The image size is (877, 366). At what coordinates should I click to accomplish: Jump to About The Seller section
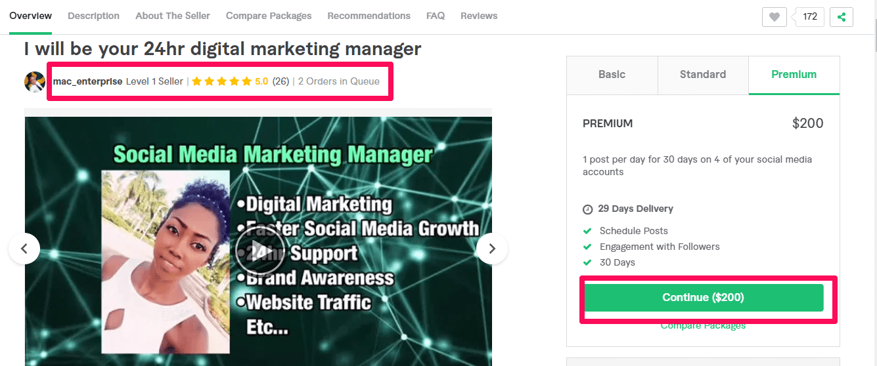[173, 16]
